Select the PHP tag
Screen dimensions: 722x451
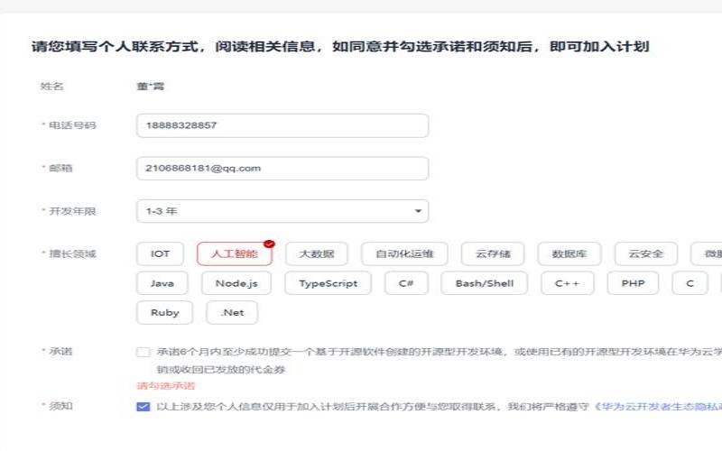[x=634, y=283]
